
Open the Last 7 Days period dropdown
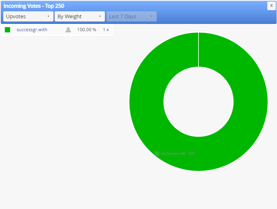(x=132, y=17)
